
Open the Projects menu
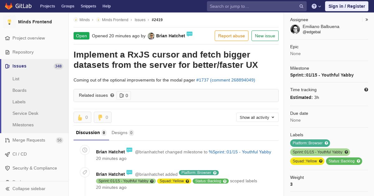[x=47, y=6]
